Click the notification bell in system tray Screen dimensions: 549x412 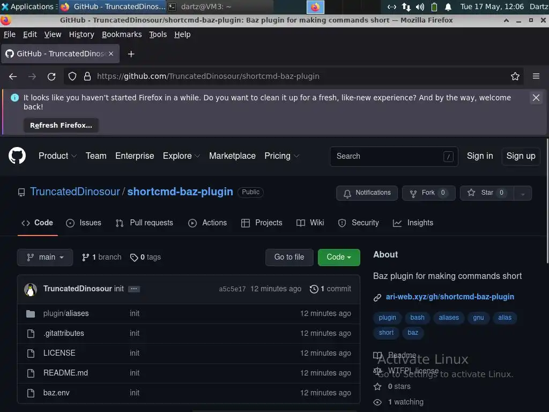[448, 6]
